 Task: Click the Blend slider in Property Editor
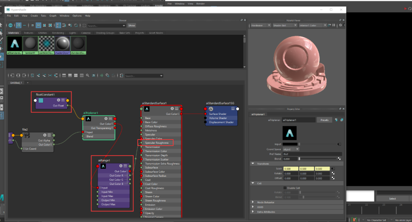[317, 159]
